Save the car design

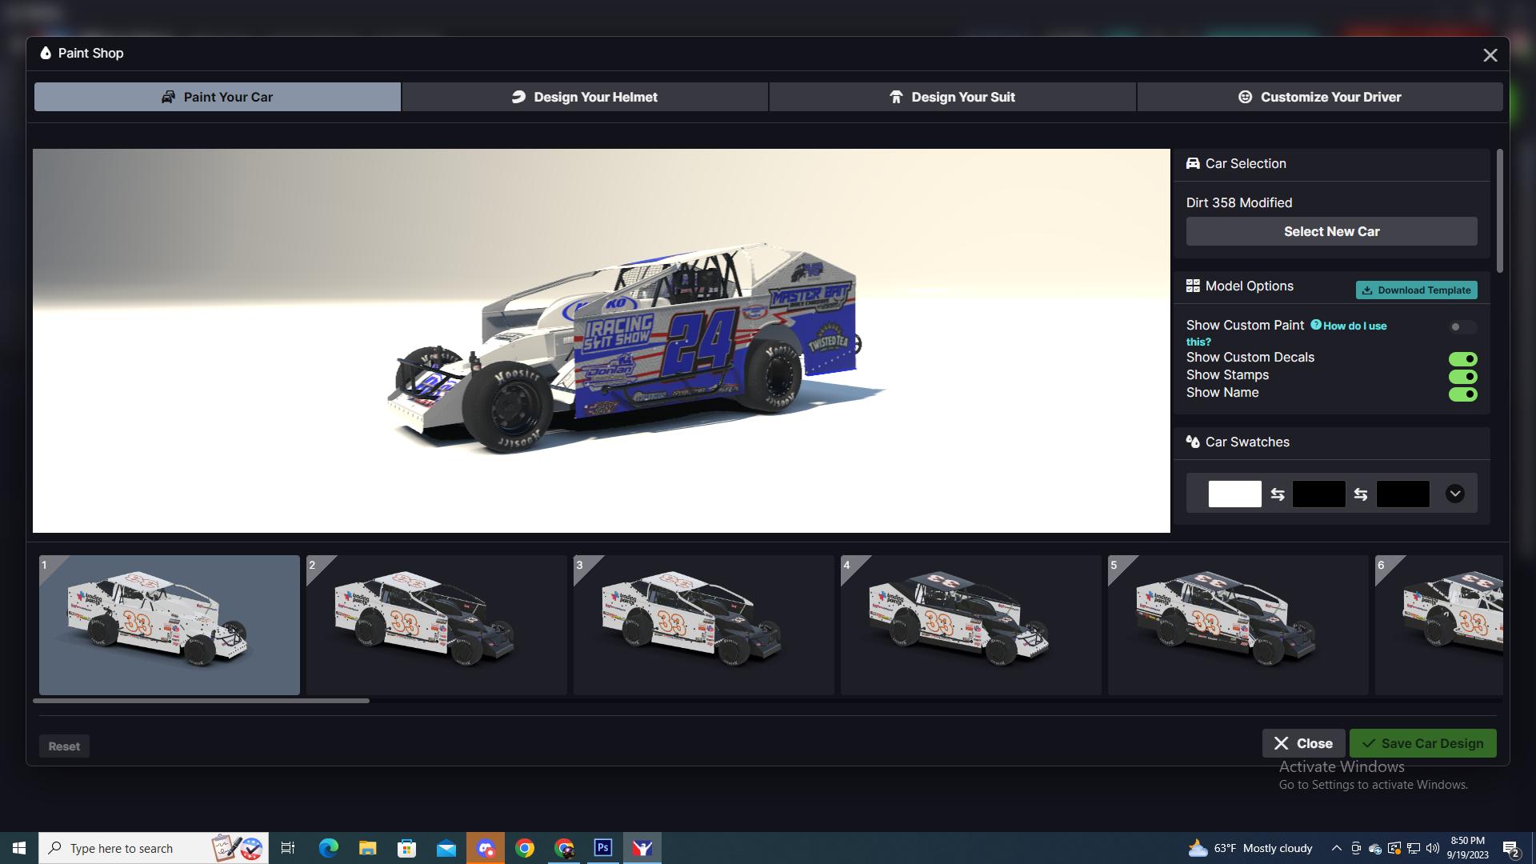pyautogui.click(x=1422, y=743)
